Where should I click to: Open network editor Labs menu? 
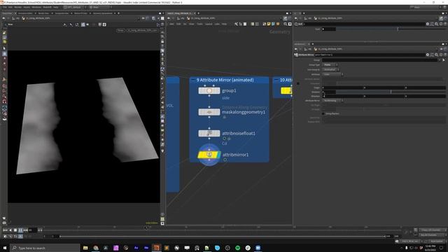(217, 24)
